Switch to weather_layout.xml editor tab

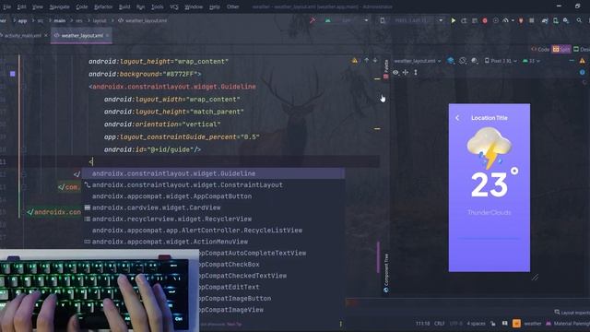point(82,35)
